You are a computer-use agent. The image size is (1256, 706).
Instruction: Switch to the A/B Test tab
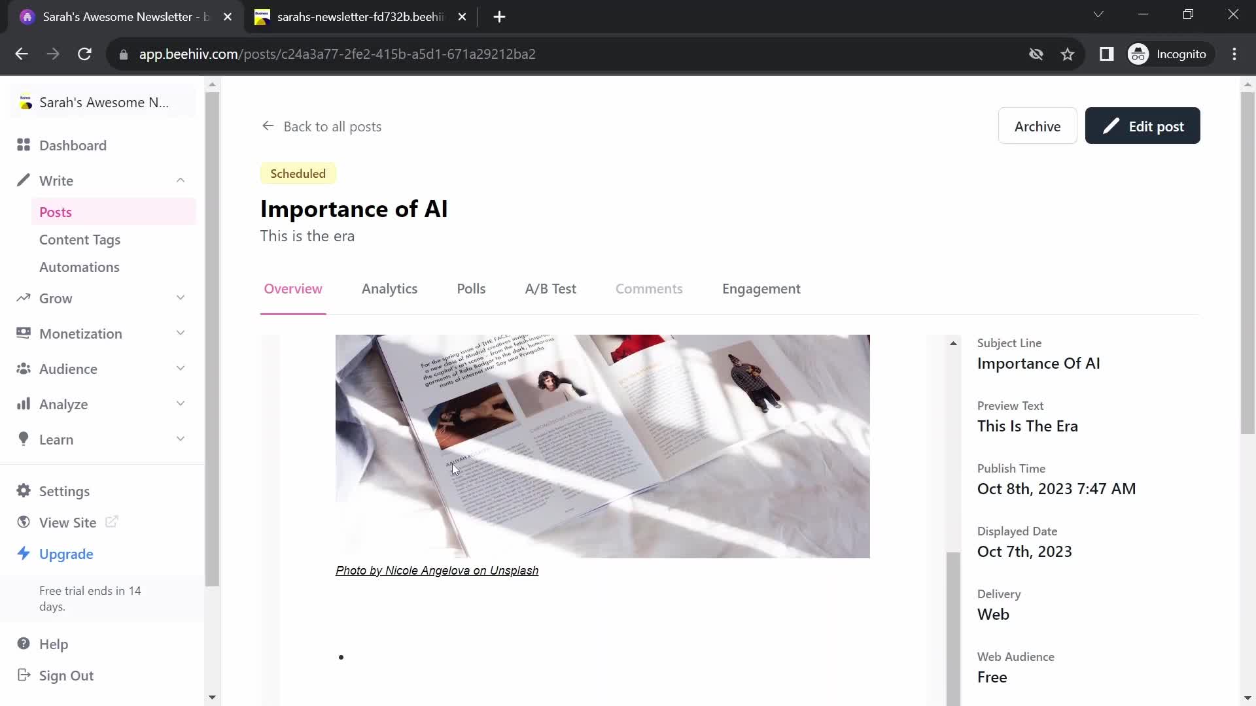pos(551,288)
